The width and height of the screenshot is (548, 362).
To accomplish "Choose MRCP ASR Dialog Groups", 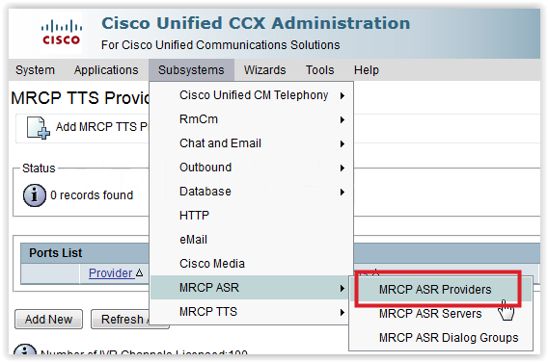I will pos(441,338).
